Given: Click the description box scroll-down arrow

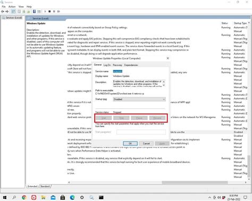Looking at the screenshot, I should [164, 85].
